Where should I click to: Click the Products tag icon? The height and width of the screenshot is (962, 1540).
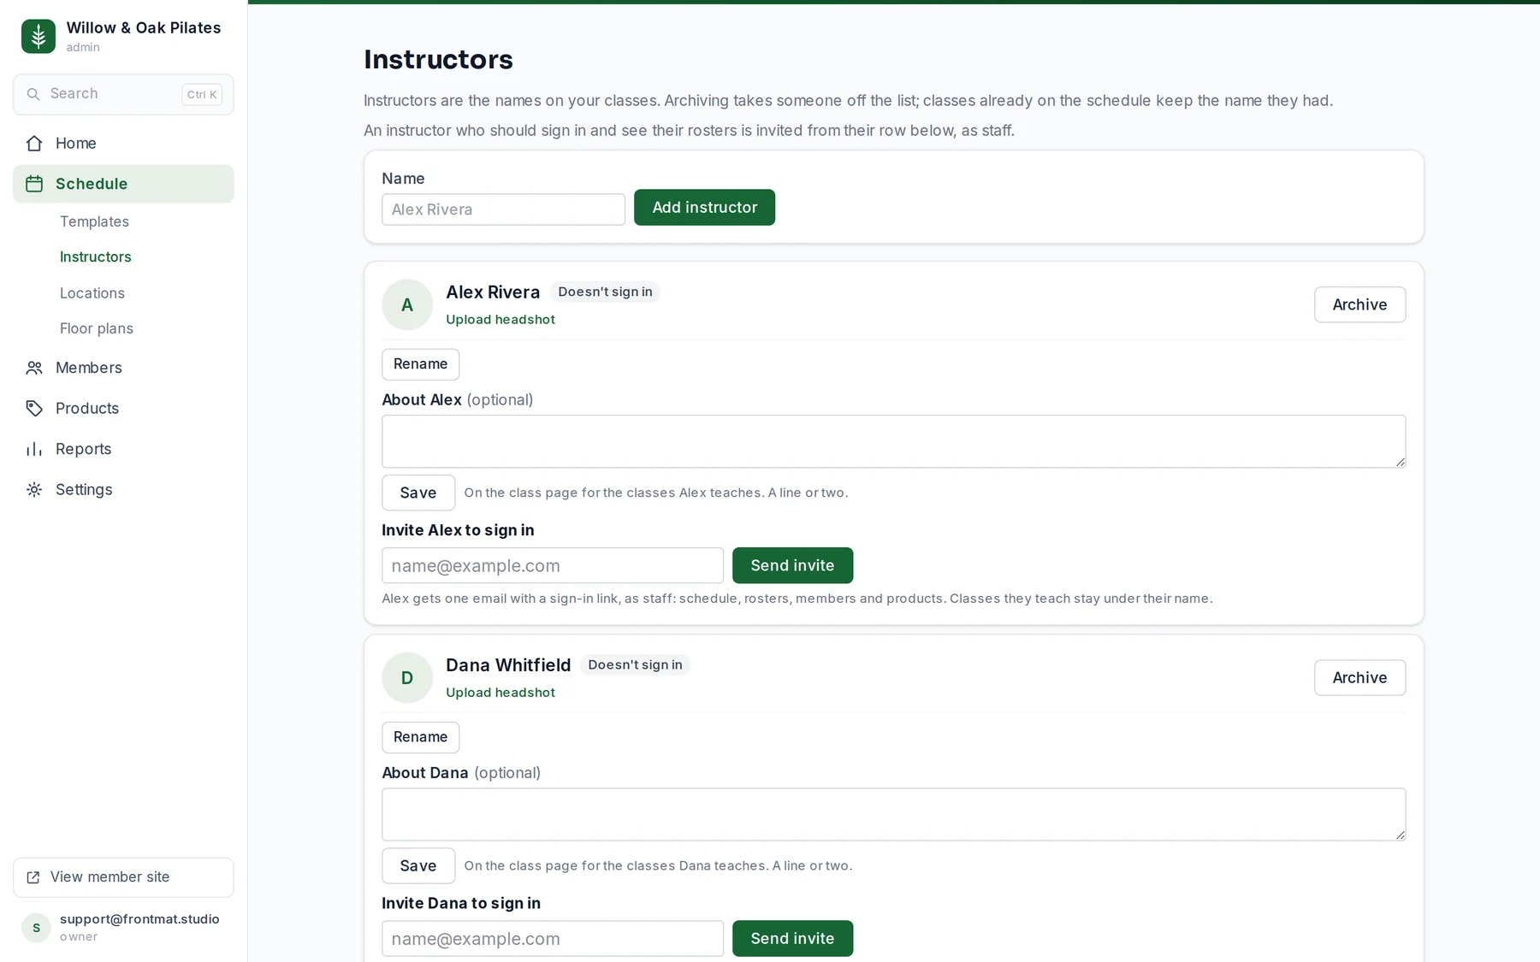tap(34, 409)
